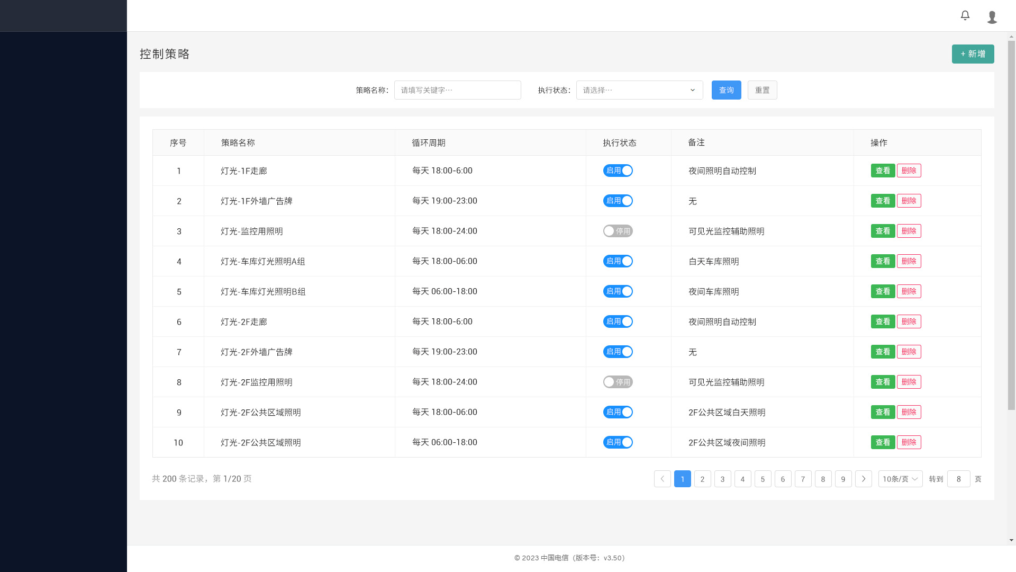Enable the 灯光-监控用照明 strategy switch
The height and width of the screenshot is (572, 1016).
tap(618, 231)
